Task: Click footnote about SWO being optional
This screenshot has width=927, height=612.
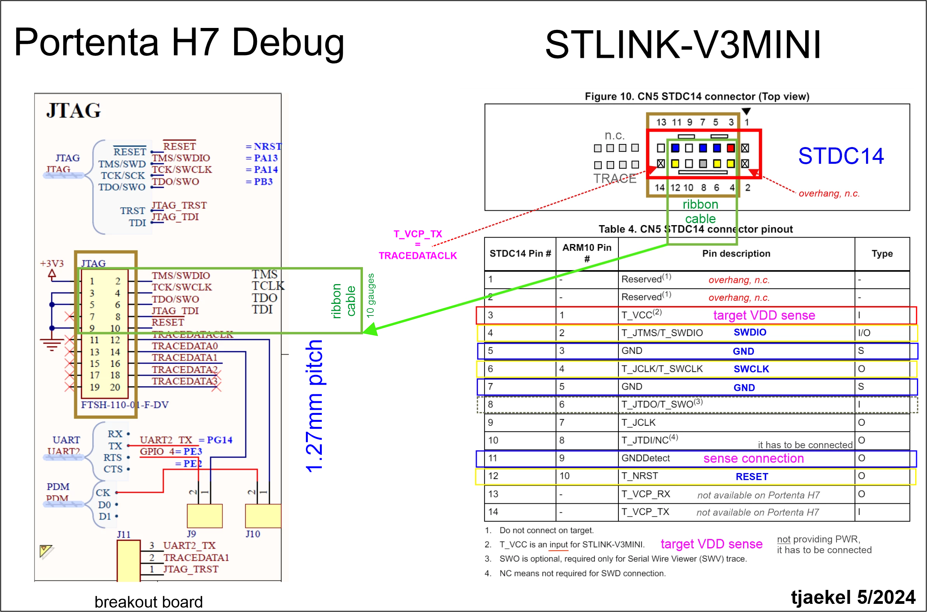Action: 623,559
